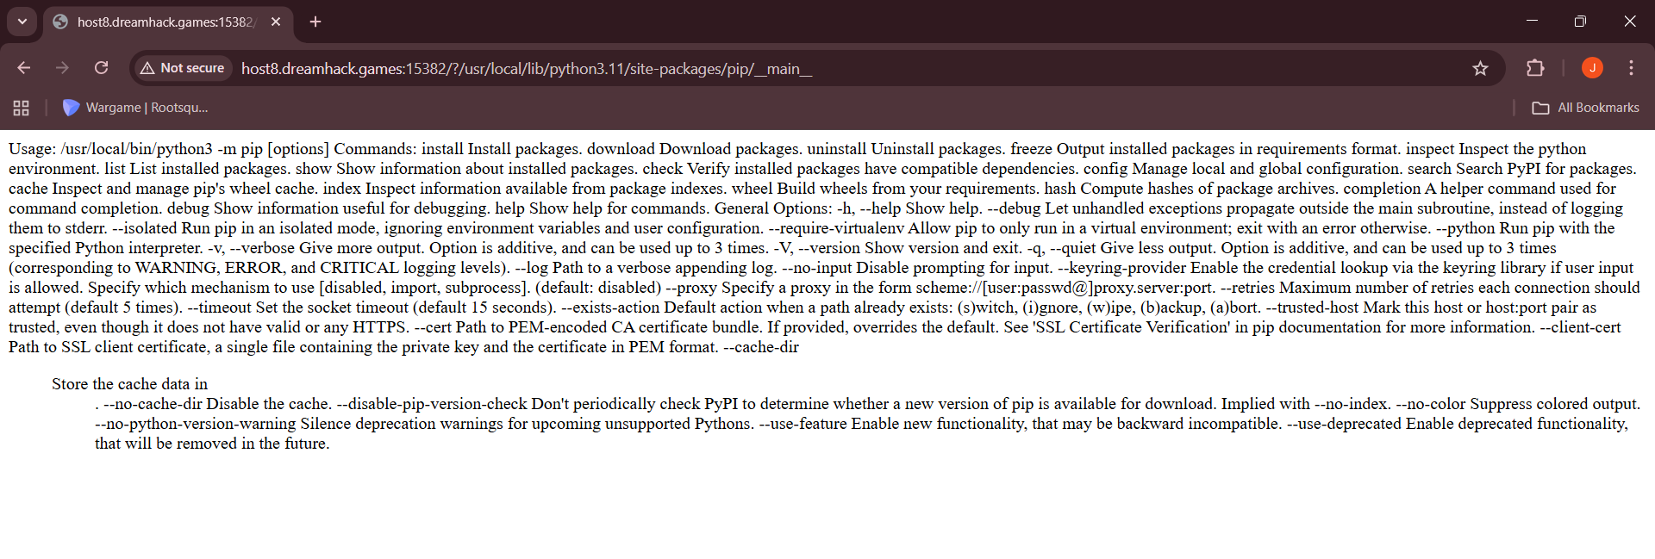Minimize the browser window
This screenshot has height=559, width=1655.
pyautogui.click(x=1532, y=22)
